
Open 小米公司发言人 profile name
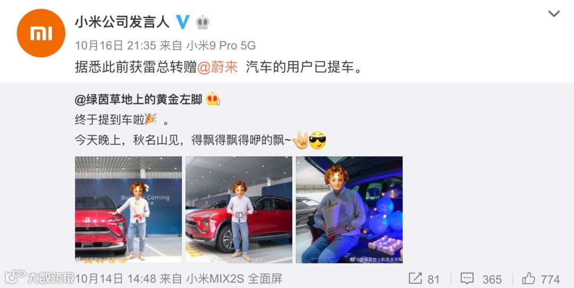(122, 22)
